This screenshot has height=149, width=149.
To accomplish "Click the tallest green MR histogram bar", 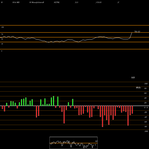I will click(54, 101).
